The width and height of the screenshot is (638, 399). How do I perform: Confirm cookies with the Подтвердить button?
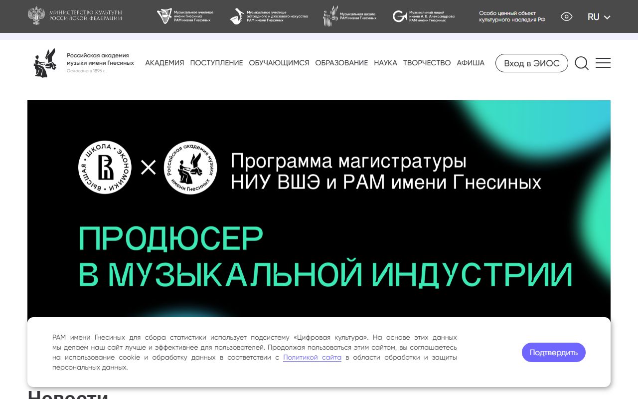[554, 353]
